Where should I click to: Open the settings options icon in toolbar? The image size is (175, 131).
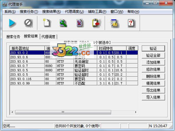point(115,23)
